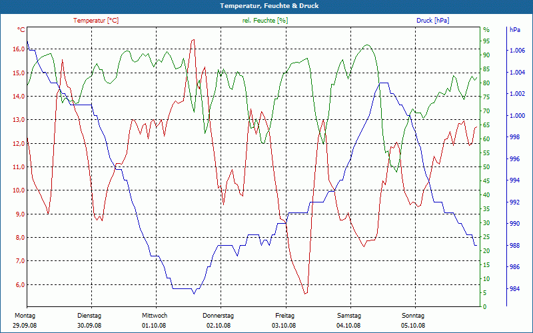
Task: Click humidity axis value '25'
Action: click(x=487, y=237)
